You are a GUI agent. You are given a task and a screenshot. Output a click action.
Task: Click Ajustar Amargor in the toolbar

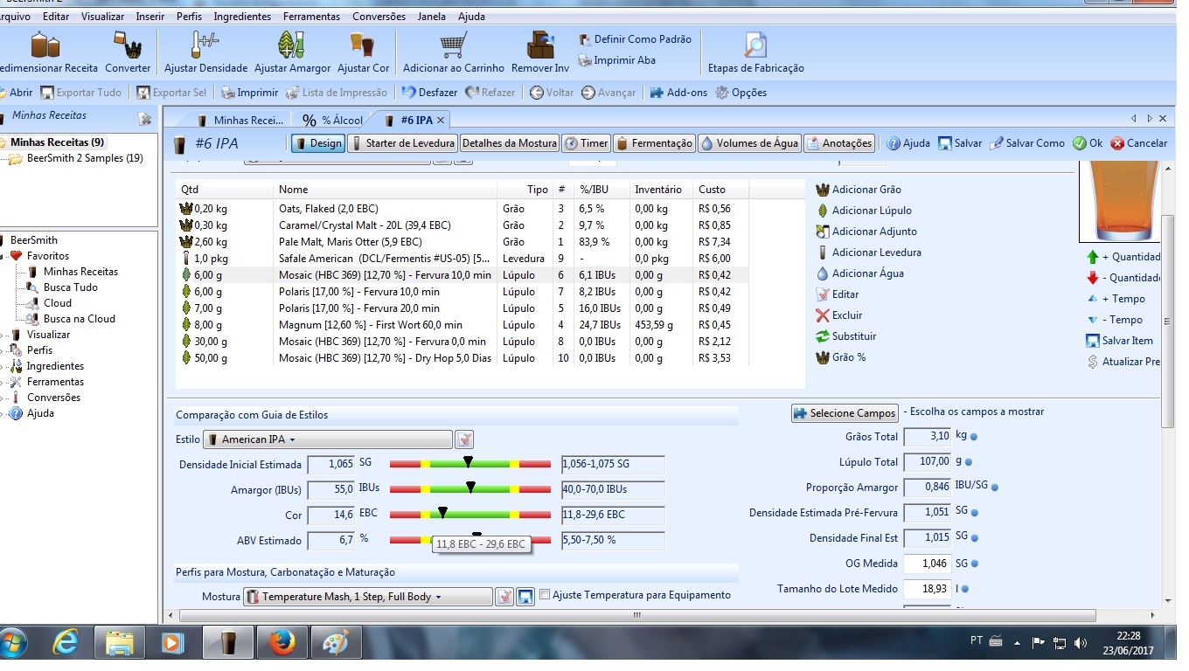[x=292, y=52]
